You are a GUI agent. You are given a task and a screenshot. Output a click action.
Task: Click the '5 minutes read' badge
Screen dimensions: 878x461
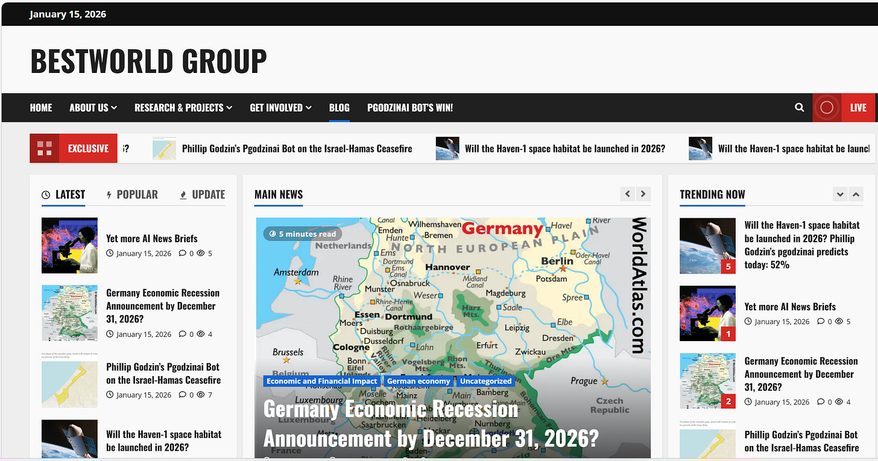coord(303,234)
